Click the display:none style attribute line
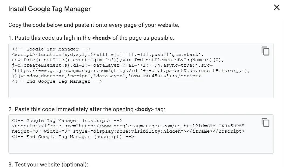The height and width of the screenshot is (167, 284). pos(128,131)
